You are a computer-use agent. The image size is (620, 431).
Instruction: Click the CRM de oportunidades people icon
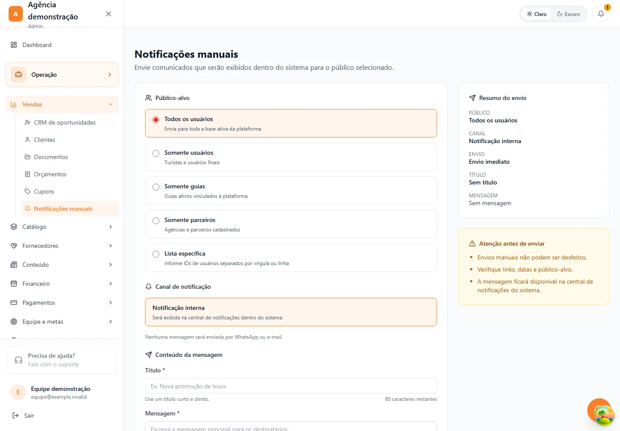click(28, 122)
